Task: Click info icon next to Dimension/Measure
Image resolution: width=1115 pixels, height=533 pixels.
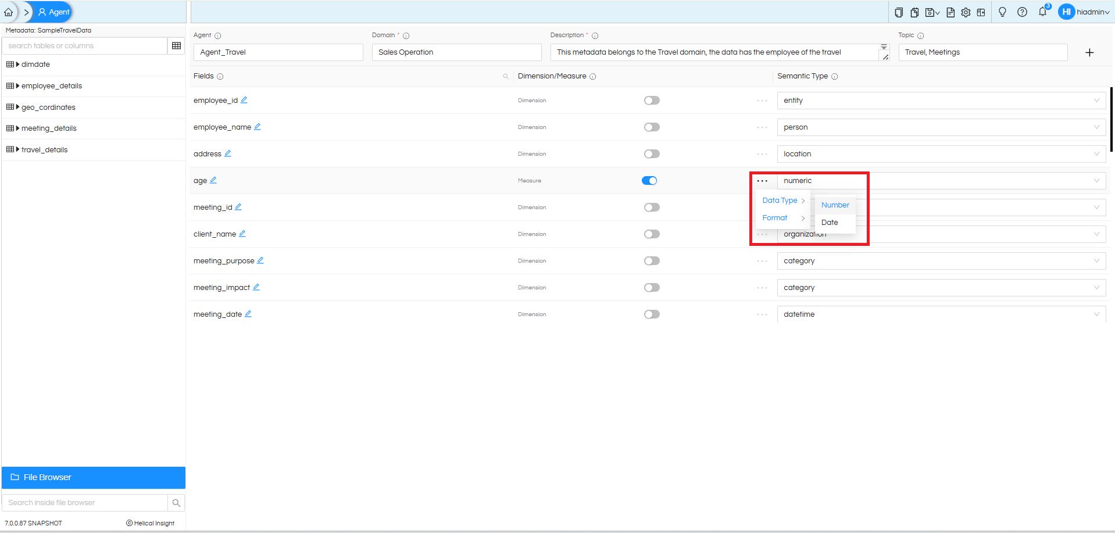Action: (593, 77)
